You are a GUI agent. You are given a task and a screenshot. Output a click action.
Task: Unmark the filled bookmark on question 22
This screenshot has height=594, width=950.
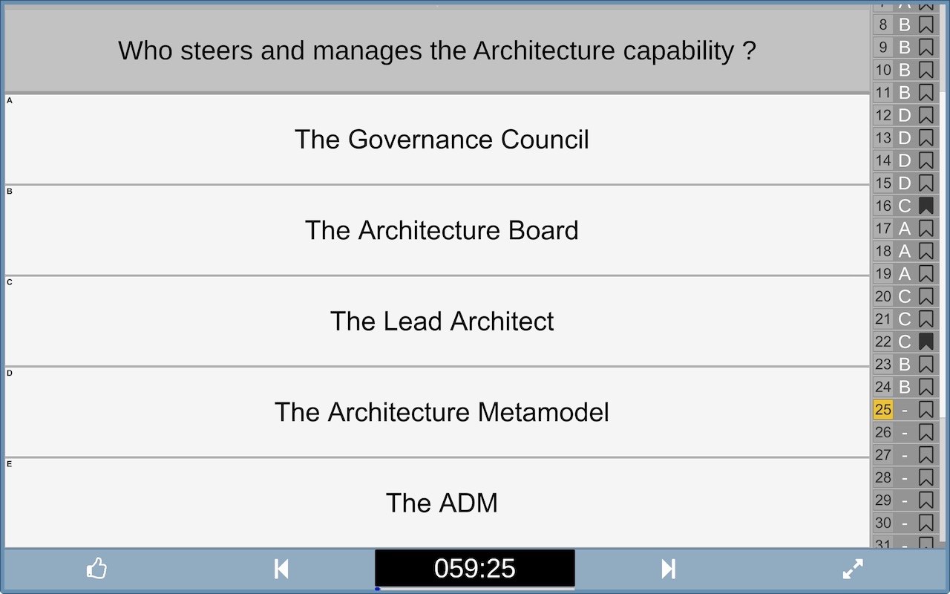coord(926,342)
